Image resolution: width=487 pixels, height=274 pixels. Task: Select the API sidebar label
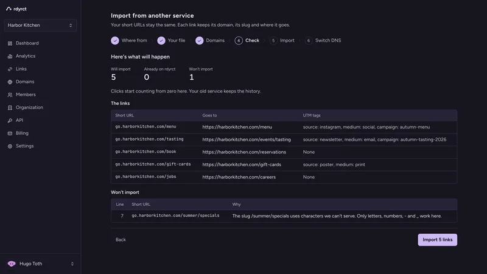(19, 120)
